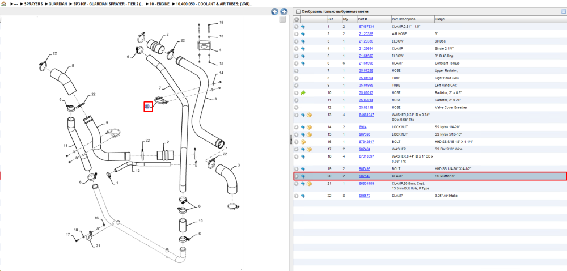Click 'AIR HOSE' description text
The image size is (567, 271).
[x=399, y=34]
